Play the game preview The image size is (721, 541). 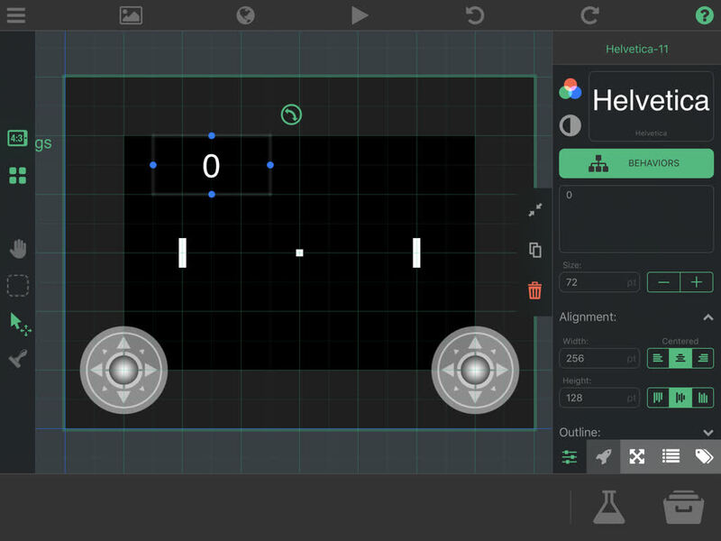[x=359, y=15]
